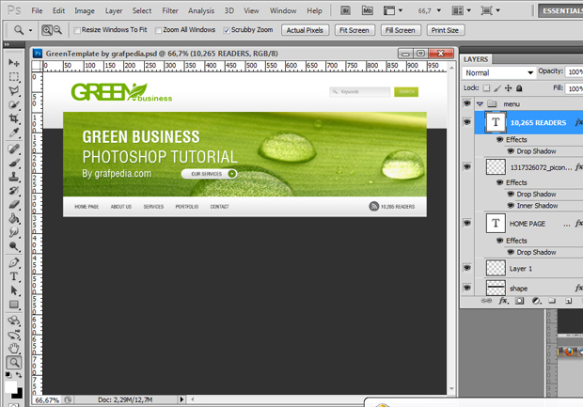Enable Resize Windows To Fit checkbox
Screen dimensions: 583x407
point(77,30)
